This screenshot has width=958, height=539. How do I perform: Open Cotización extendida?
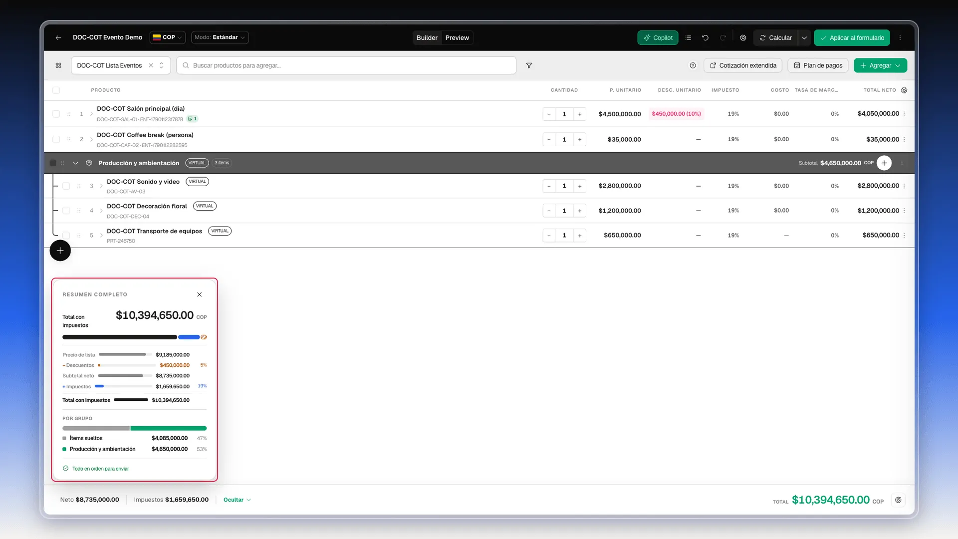(x=743, y=65)
